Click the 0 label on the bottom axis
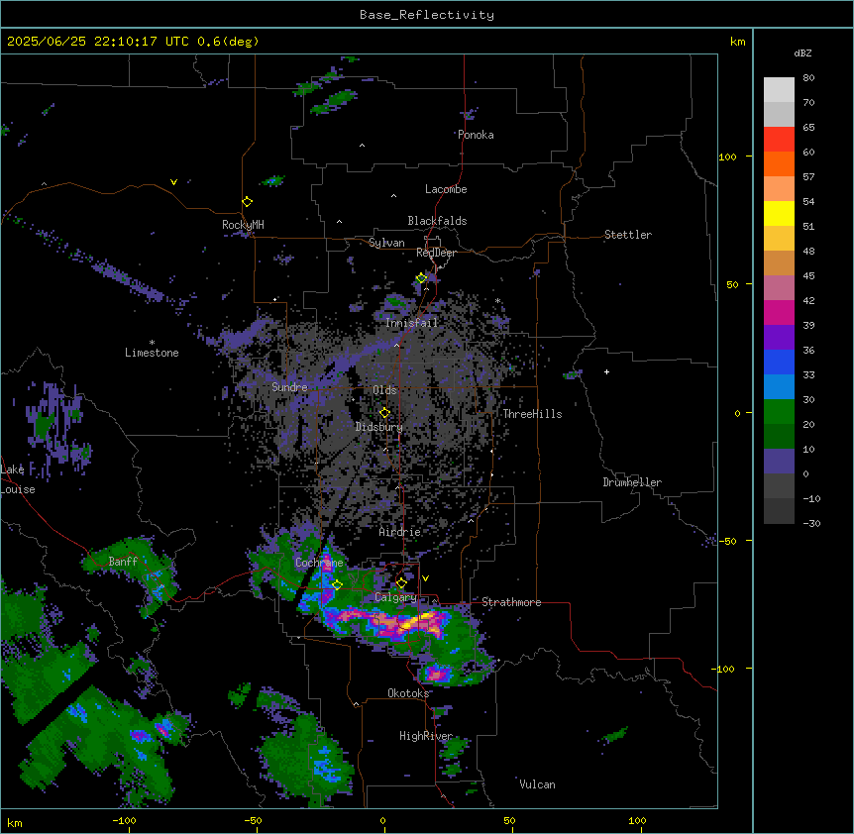The image size is (854, 834). coord(382,820)
